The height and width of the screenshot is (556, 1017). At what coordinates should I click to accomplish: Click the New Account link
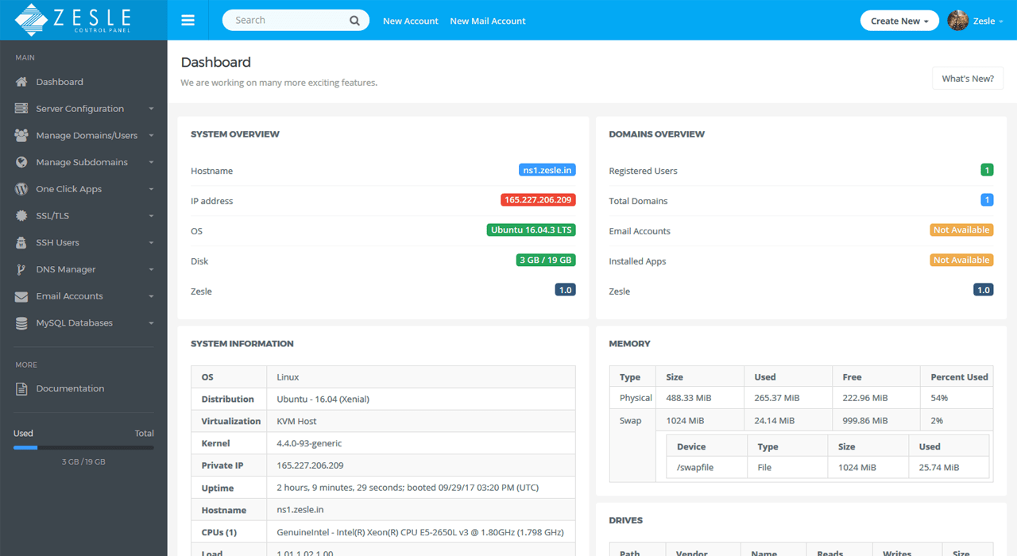click(x=411, y=21)
